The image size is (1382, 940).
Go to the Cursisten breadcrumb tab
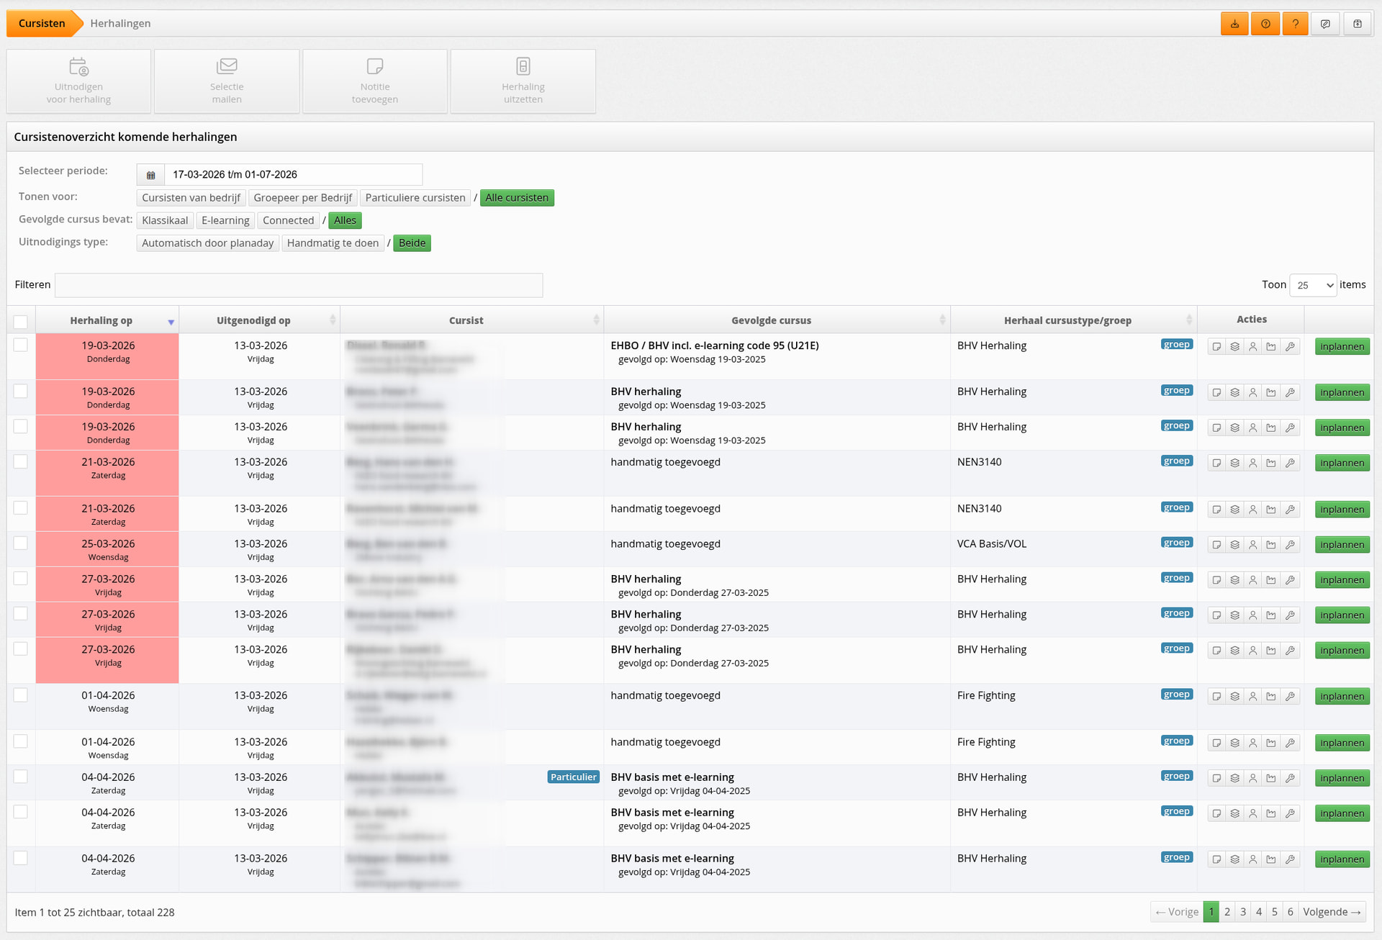pyautogui.click(x=42, y=24)
